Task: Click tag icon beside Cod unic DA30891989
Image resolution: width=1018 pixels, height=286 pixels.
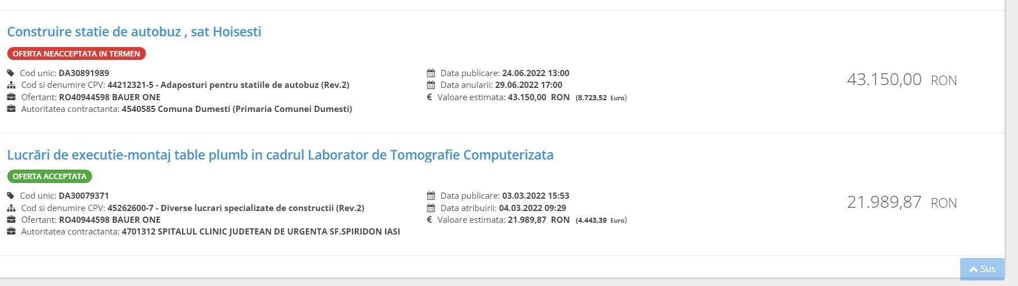Action: pos(11,73)
